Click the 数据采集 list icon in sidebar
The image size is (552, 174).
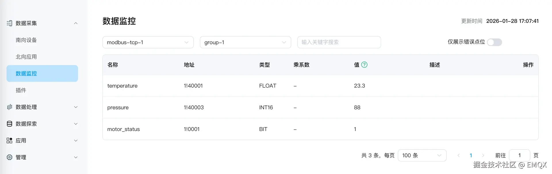pos(9,23)
